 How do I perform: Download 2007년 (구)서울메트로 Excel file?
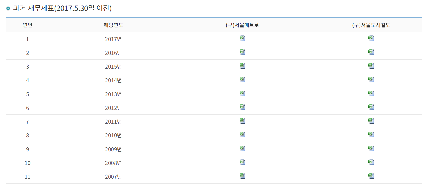tap(242, 176)
